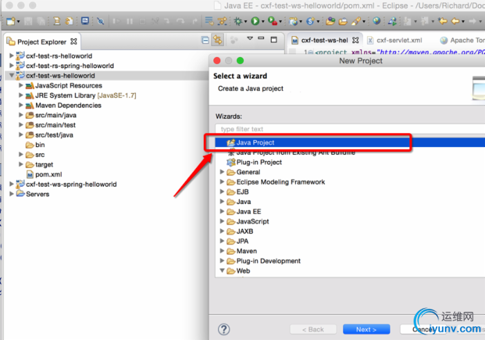485x340 pixels.
Task: Click the Save toolbar icon
Action: pyautogui.click(x=28, y=22)
